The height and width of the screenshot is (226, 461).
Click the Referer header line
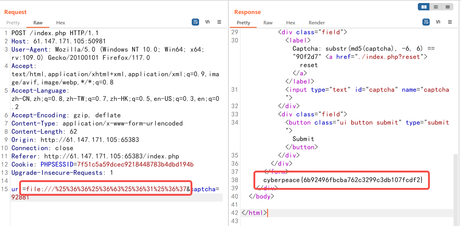[95, 156]
